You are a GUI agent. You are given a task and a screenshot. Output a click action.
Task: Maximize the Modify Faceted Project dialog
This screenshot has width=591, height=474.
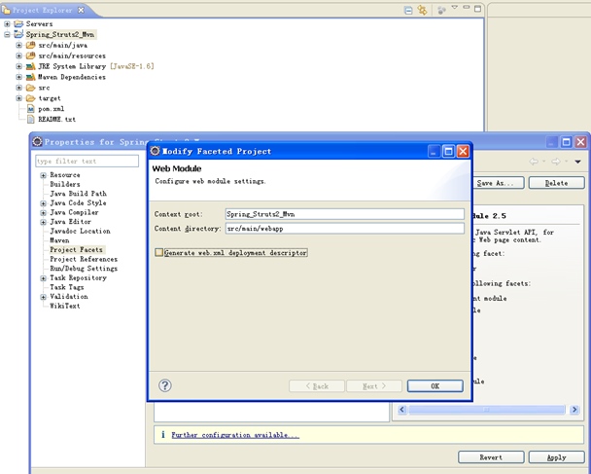448,151
